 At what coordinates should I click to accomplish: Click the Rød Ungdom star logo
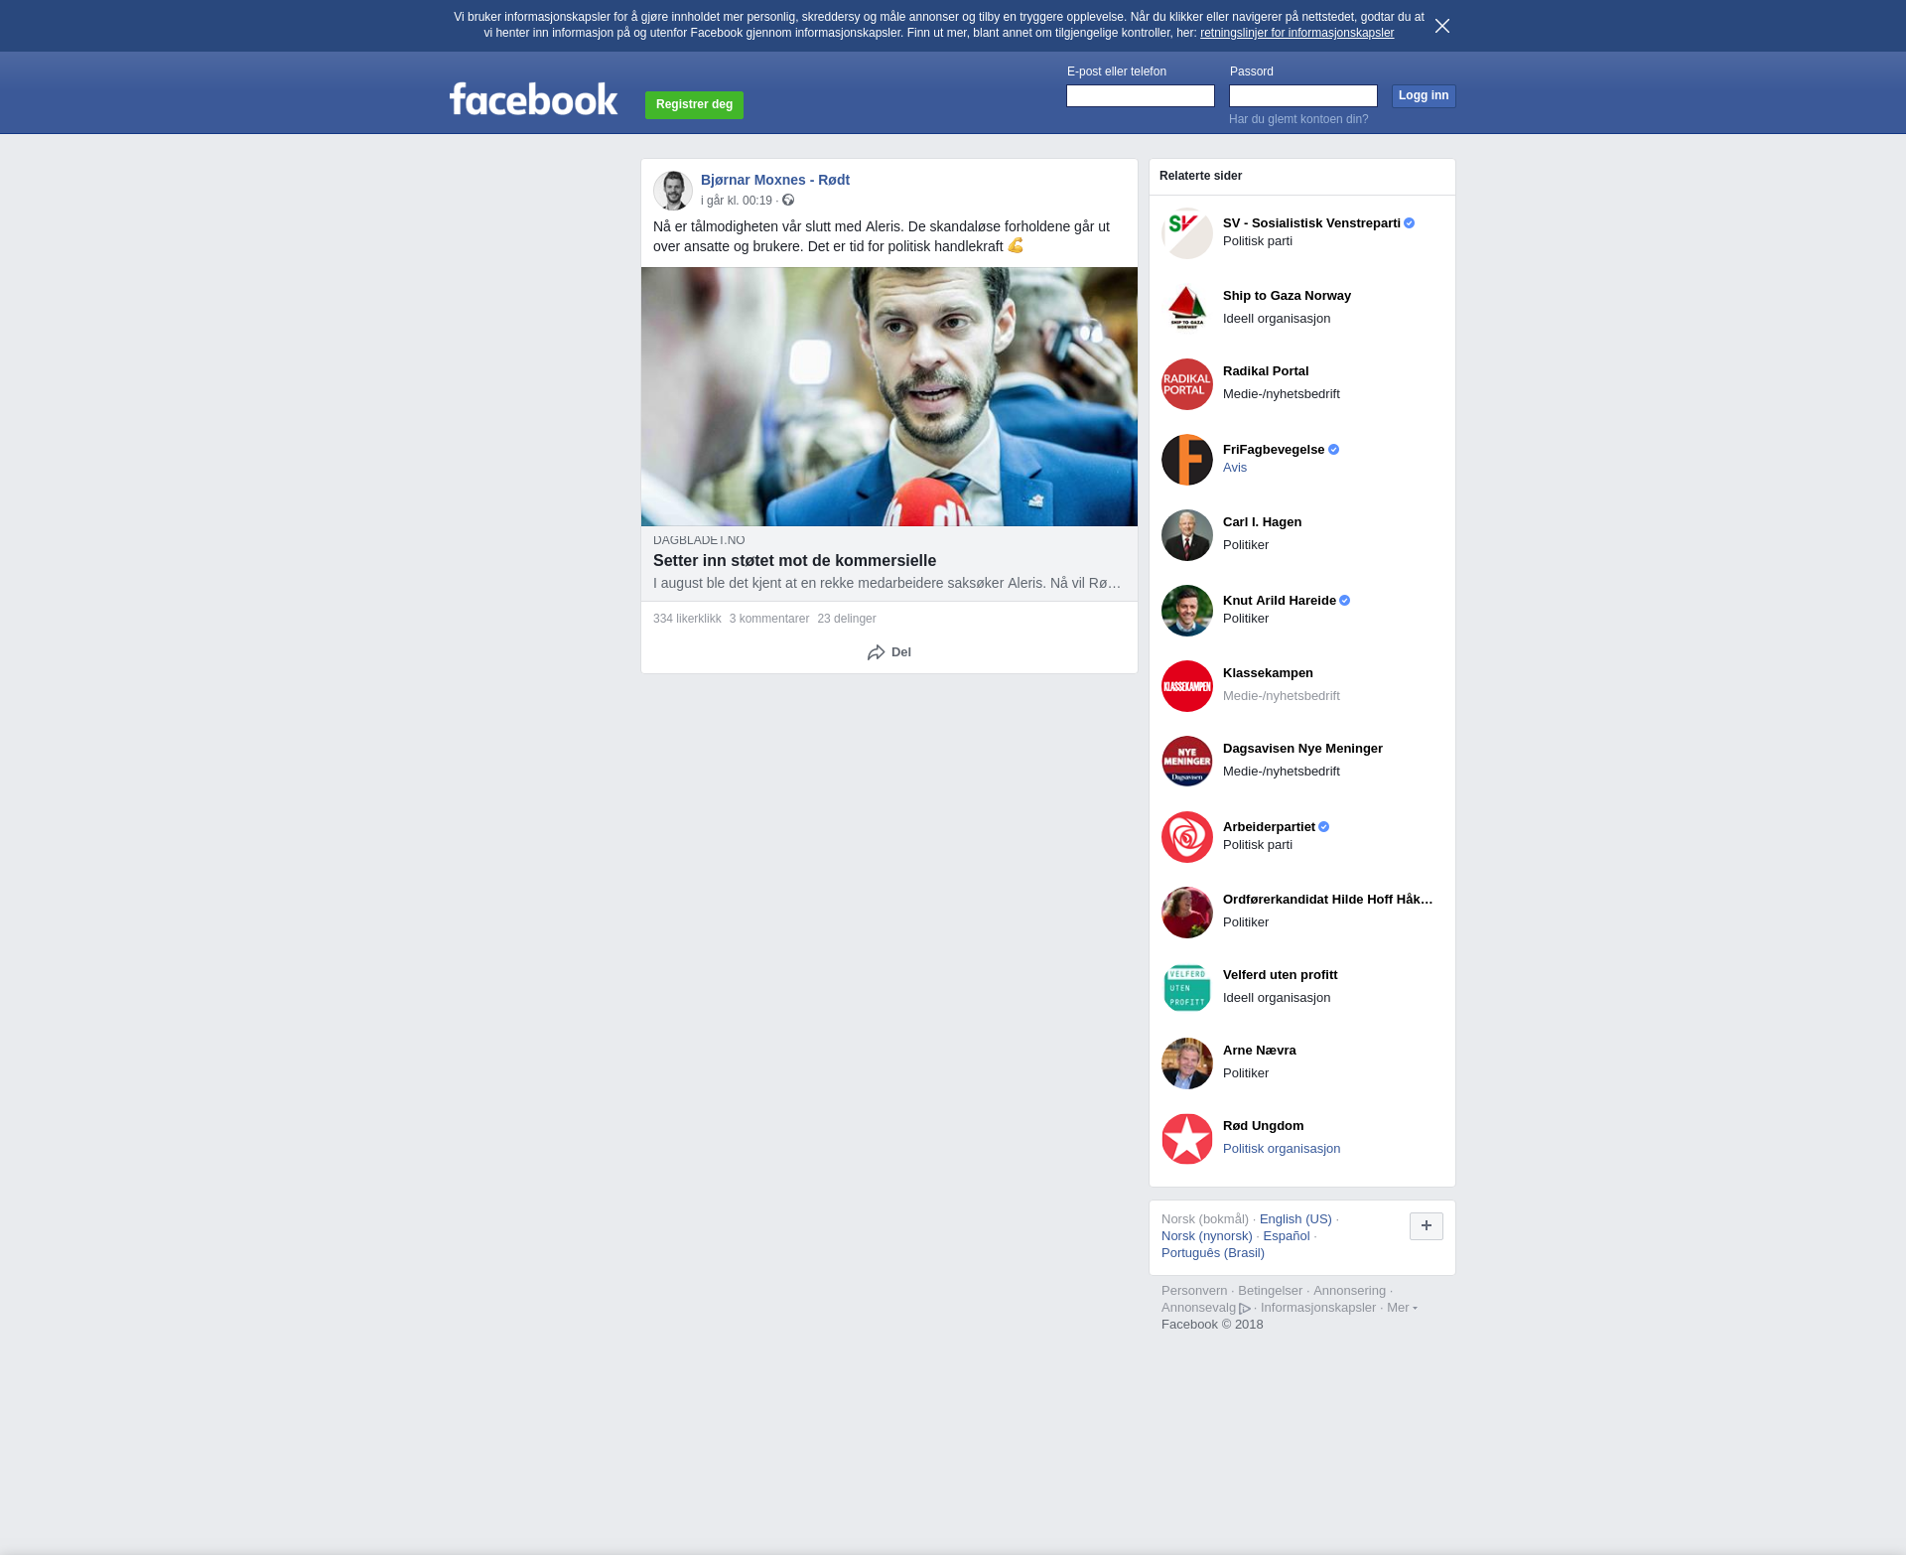[1187, 1139]
